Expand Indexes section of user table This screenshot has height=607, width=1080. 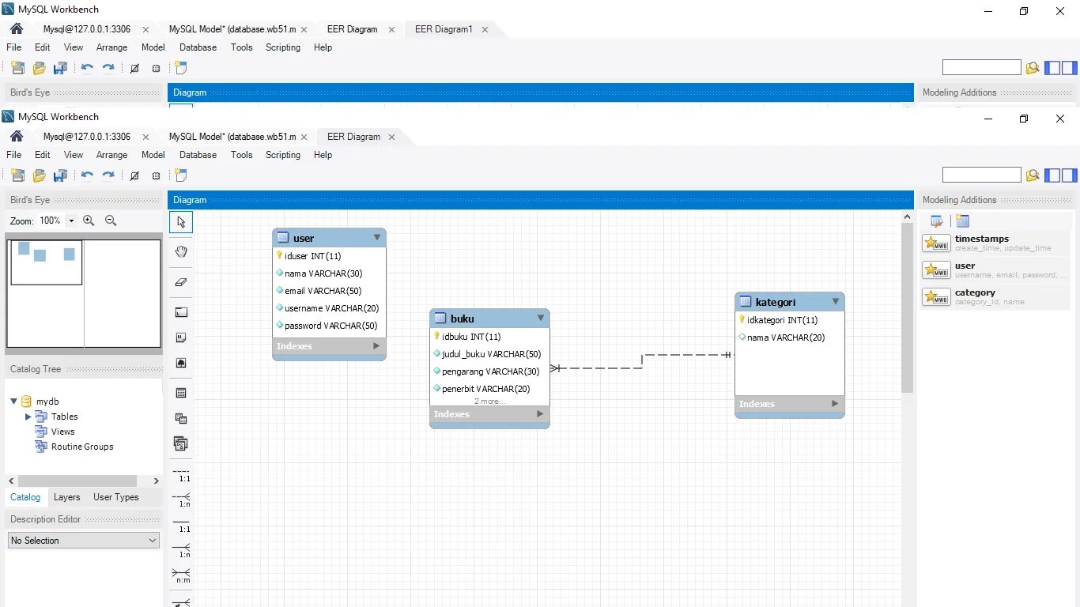click(x=376, y=346)
